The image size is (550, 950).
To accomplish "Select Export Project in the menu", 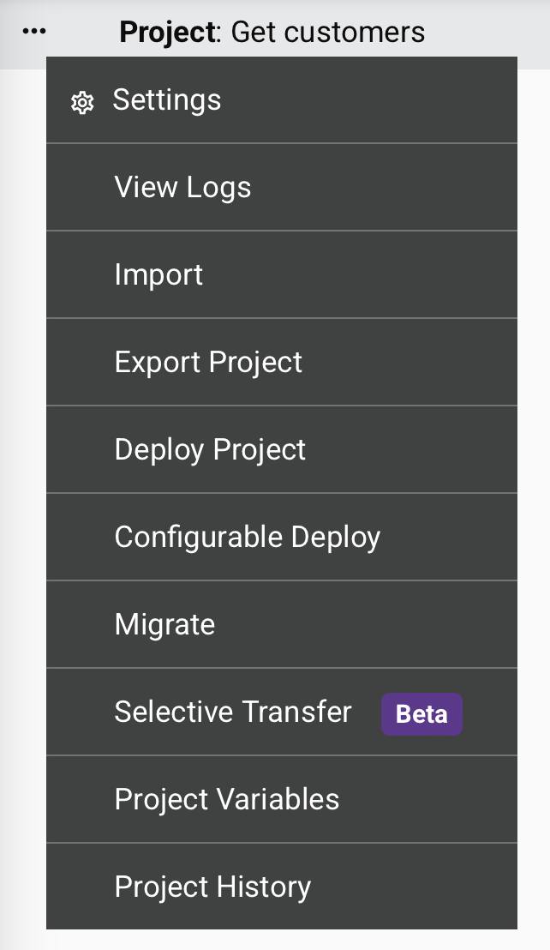I will coord(208,363).
